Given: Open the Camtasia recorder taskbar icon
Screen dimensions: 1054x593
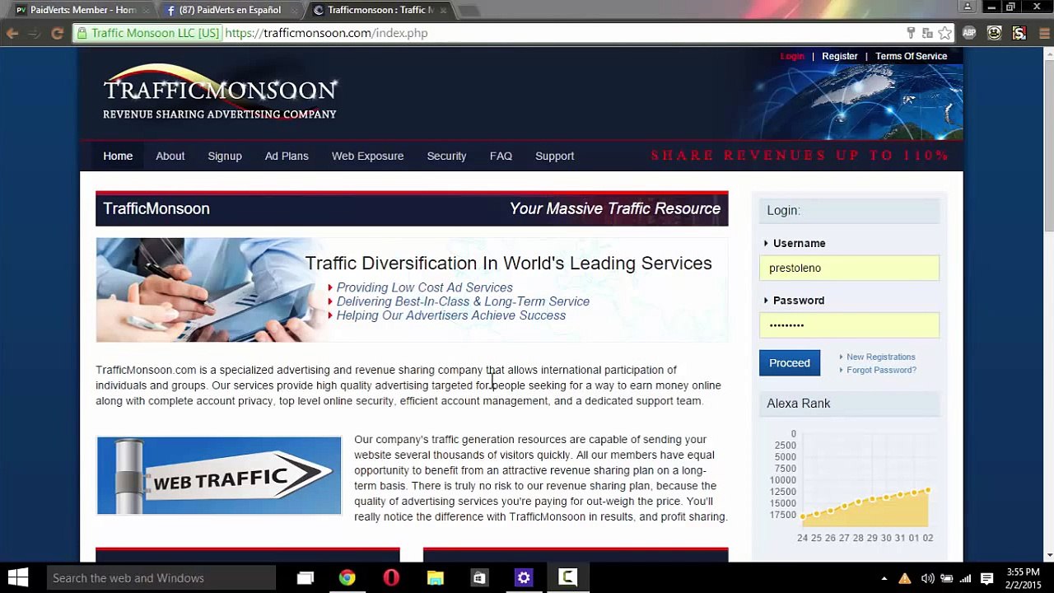Looking at the screenshot, I should click(x=567, y=578).
